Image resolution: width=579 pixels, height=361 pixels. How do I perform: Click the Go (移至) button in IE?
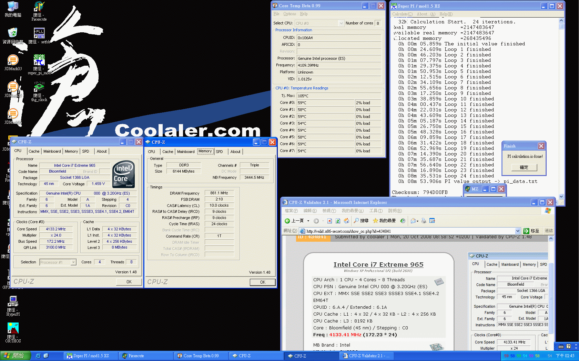pos(531,231)
